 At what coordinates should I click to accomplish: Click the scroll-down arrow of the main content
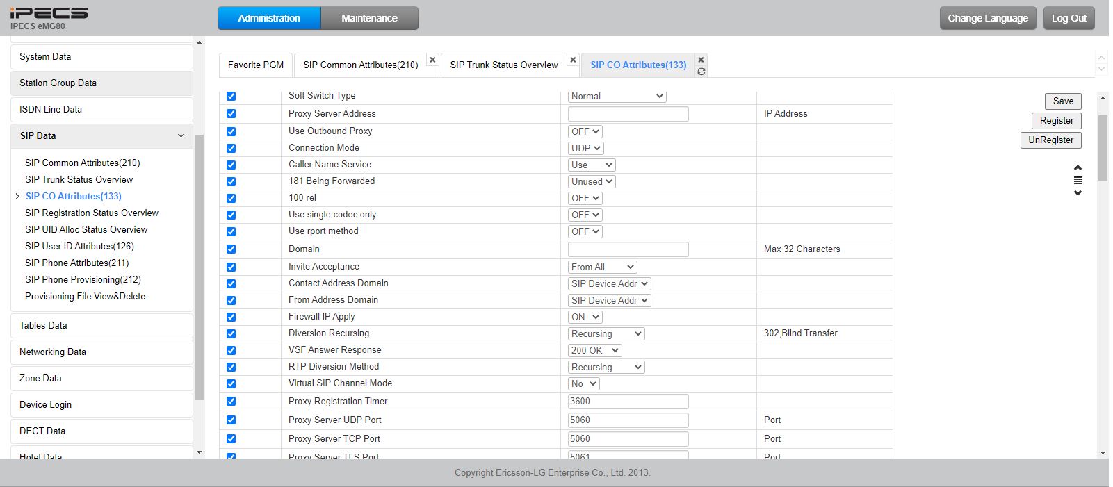[x=1103, y=453]
